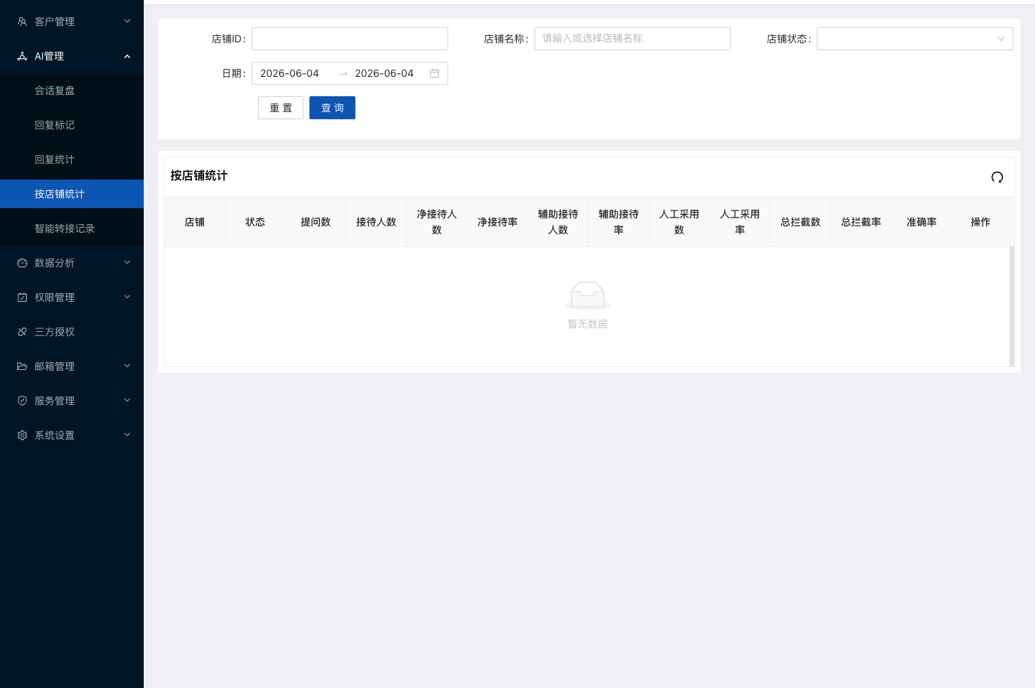
Task: Click the 辅助接待率 column header
Action: click(x=619, y=222)
